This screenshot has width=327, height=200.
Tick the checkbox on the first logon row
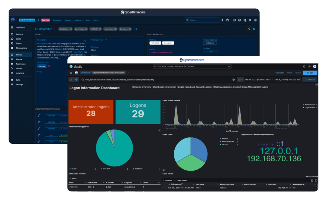[166, 188]
